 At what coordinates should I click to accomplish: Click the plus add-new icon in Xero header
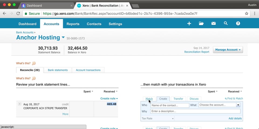(189, 24)
